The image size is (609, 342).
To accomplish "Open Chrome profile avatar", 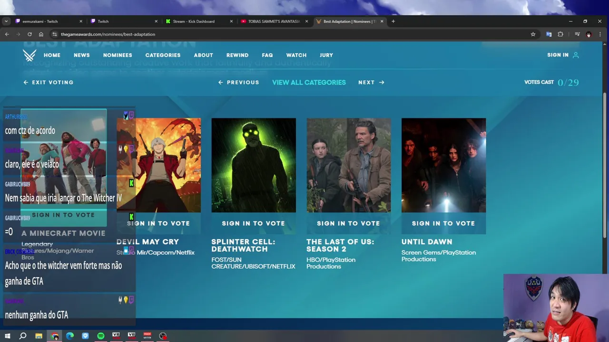I will pyautogui.click(x=589, y=34).
